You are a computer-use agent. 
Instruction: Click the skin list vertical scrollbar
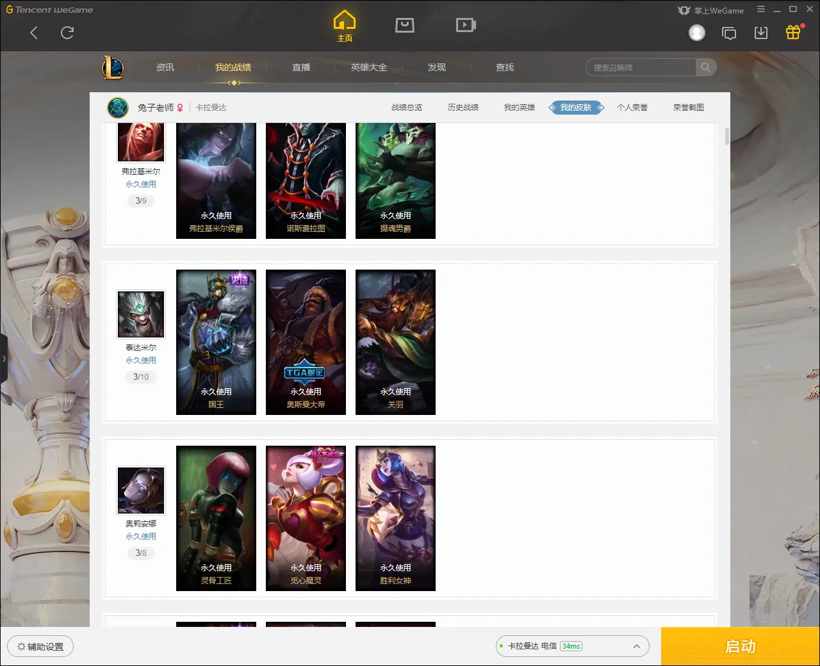[727, 136]
